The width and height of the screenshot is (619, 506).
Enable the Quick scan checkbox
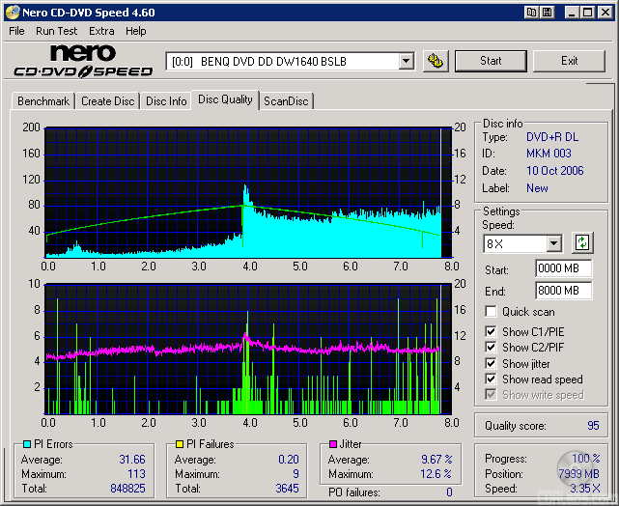(x=492, y=312)
